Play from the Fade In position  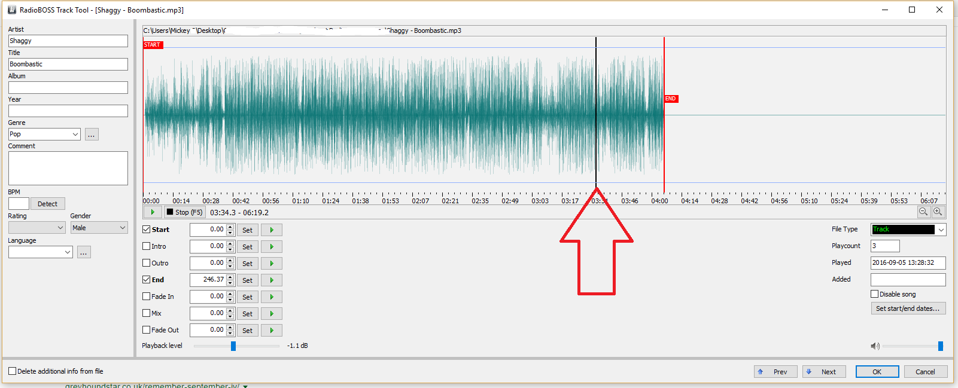coord(272,297)
